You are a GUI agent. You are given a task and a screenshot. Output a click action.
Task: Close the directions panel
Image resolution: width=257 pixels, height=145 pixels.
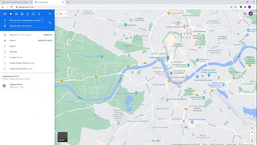[x=50, y=14]
